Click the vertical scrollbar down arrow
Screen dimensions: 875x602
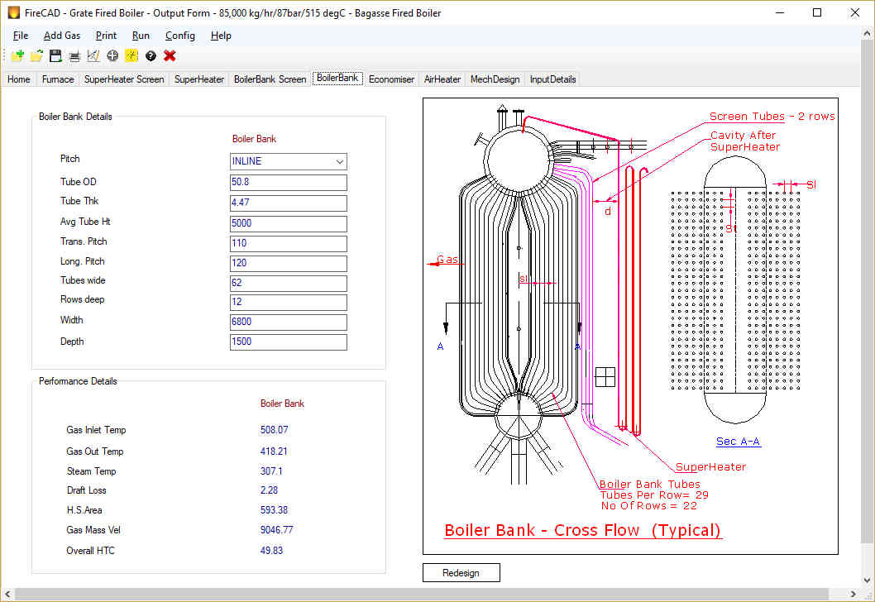click(x=867, y=580)
